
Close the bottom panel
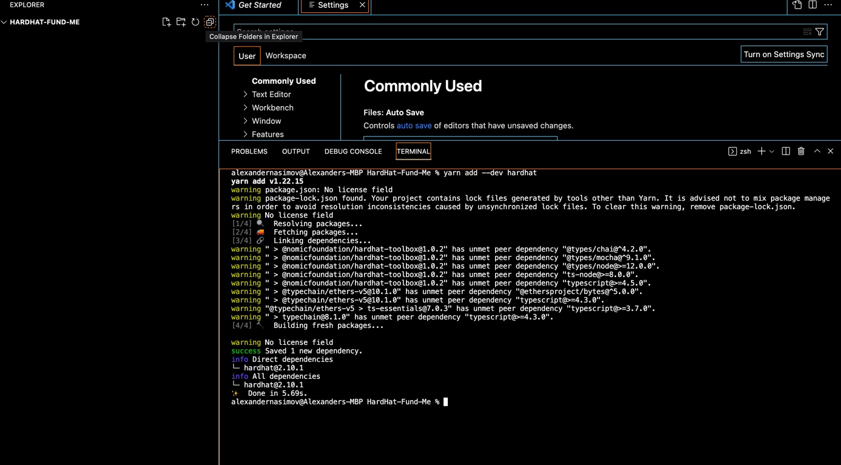831,151
